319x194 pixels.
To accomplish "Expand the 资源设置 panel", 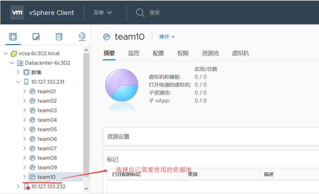I will 211,136.
